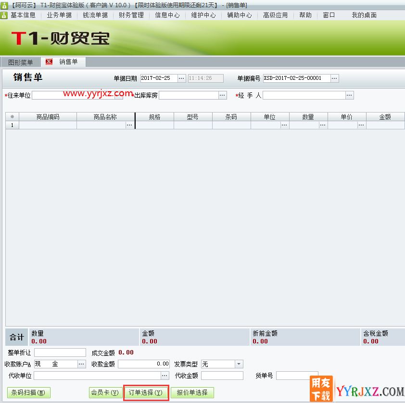Screen dimensions: 405x403
Task: Open the 信息中心 menu
Action: pyautogui.click(x=167, y=15)
